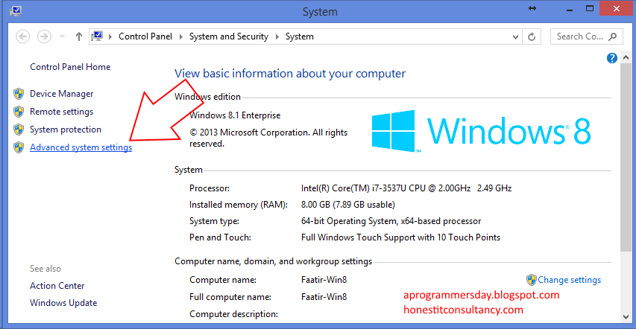Click 'Full Windows Touch Support with 10 Touch Points'
This screenshot has width=636, height=329.
click(x=400, y=237)
